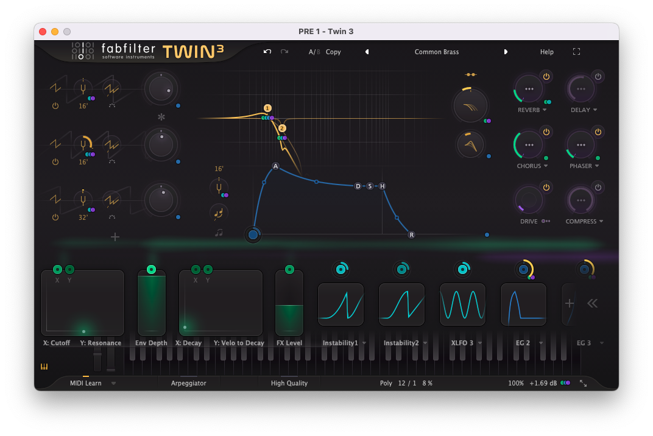Image resolution: width=653 pixels, height=436 pixels.
Task: Expand the Compress effect type menu
Action: 601,222
